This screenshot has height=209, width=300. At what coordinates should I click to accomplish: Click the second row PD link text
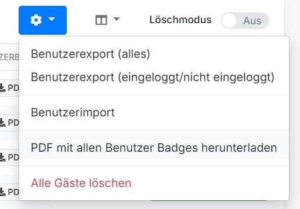[13, 123]
